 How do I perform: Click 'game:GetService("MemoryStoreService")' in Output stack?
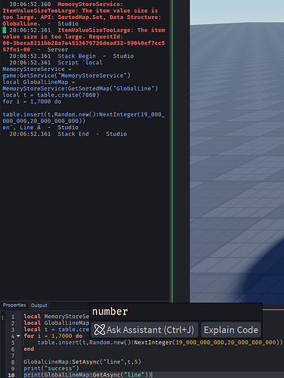click(66, 76)
